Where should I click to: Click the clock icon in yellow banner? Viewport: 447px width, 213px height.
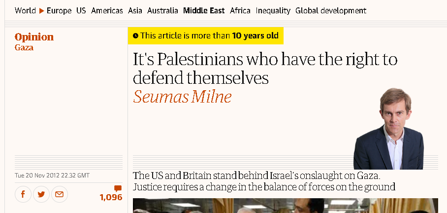136,35
